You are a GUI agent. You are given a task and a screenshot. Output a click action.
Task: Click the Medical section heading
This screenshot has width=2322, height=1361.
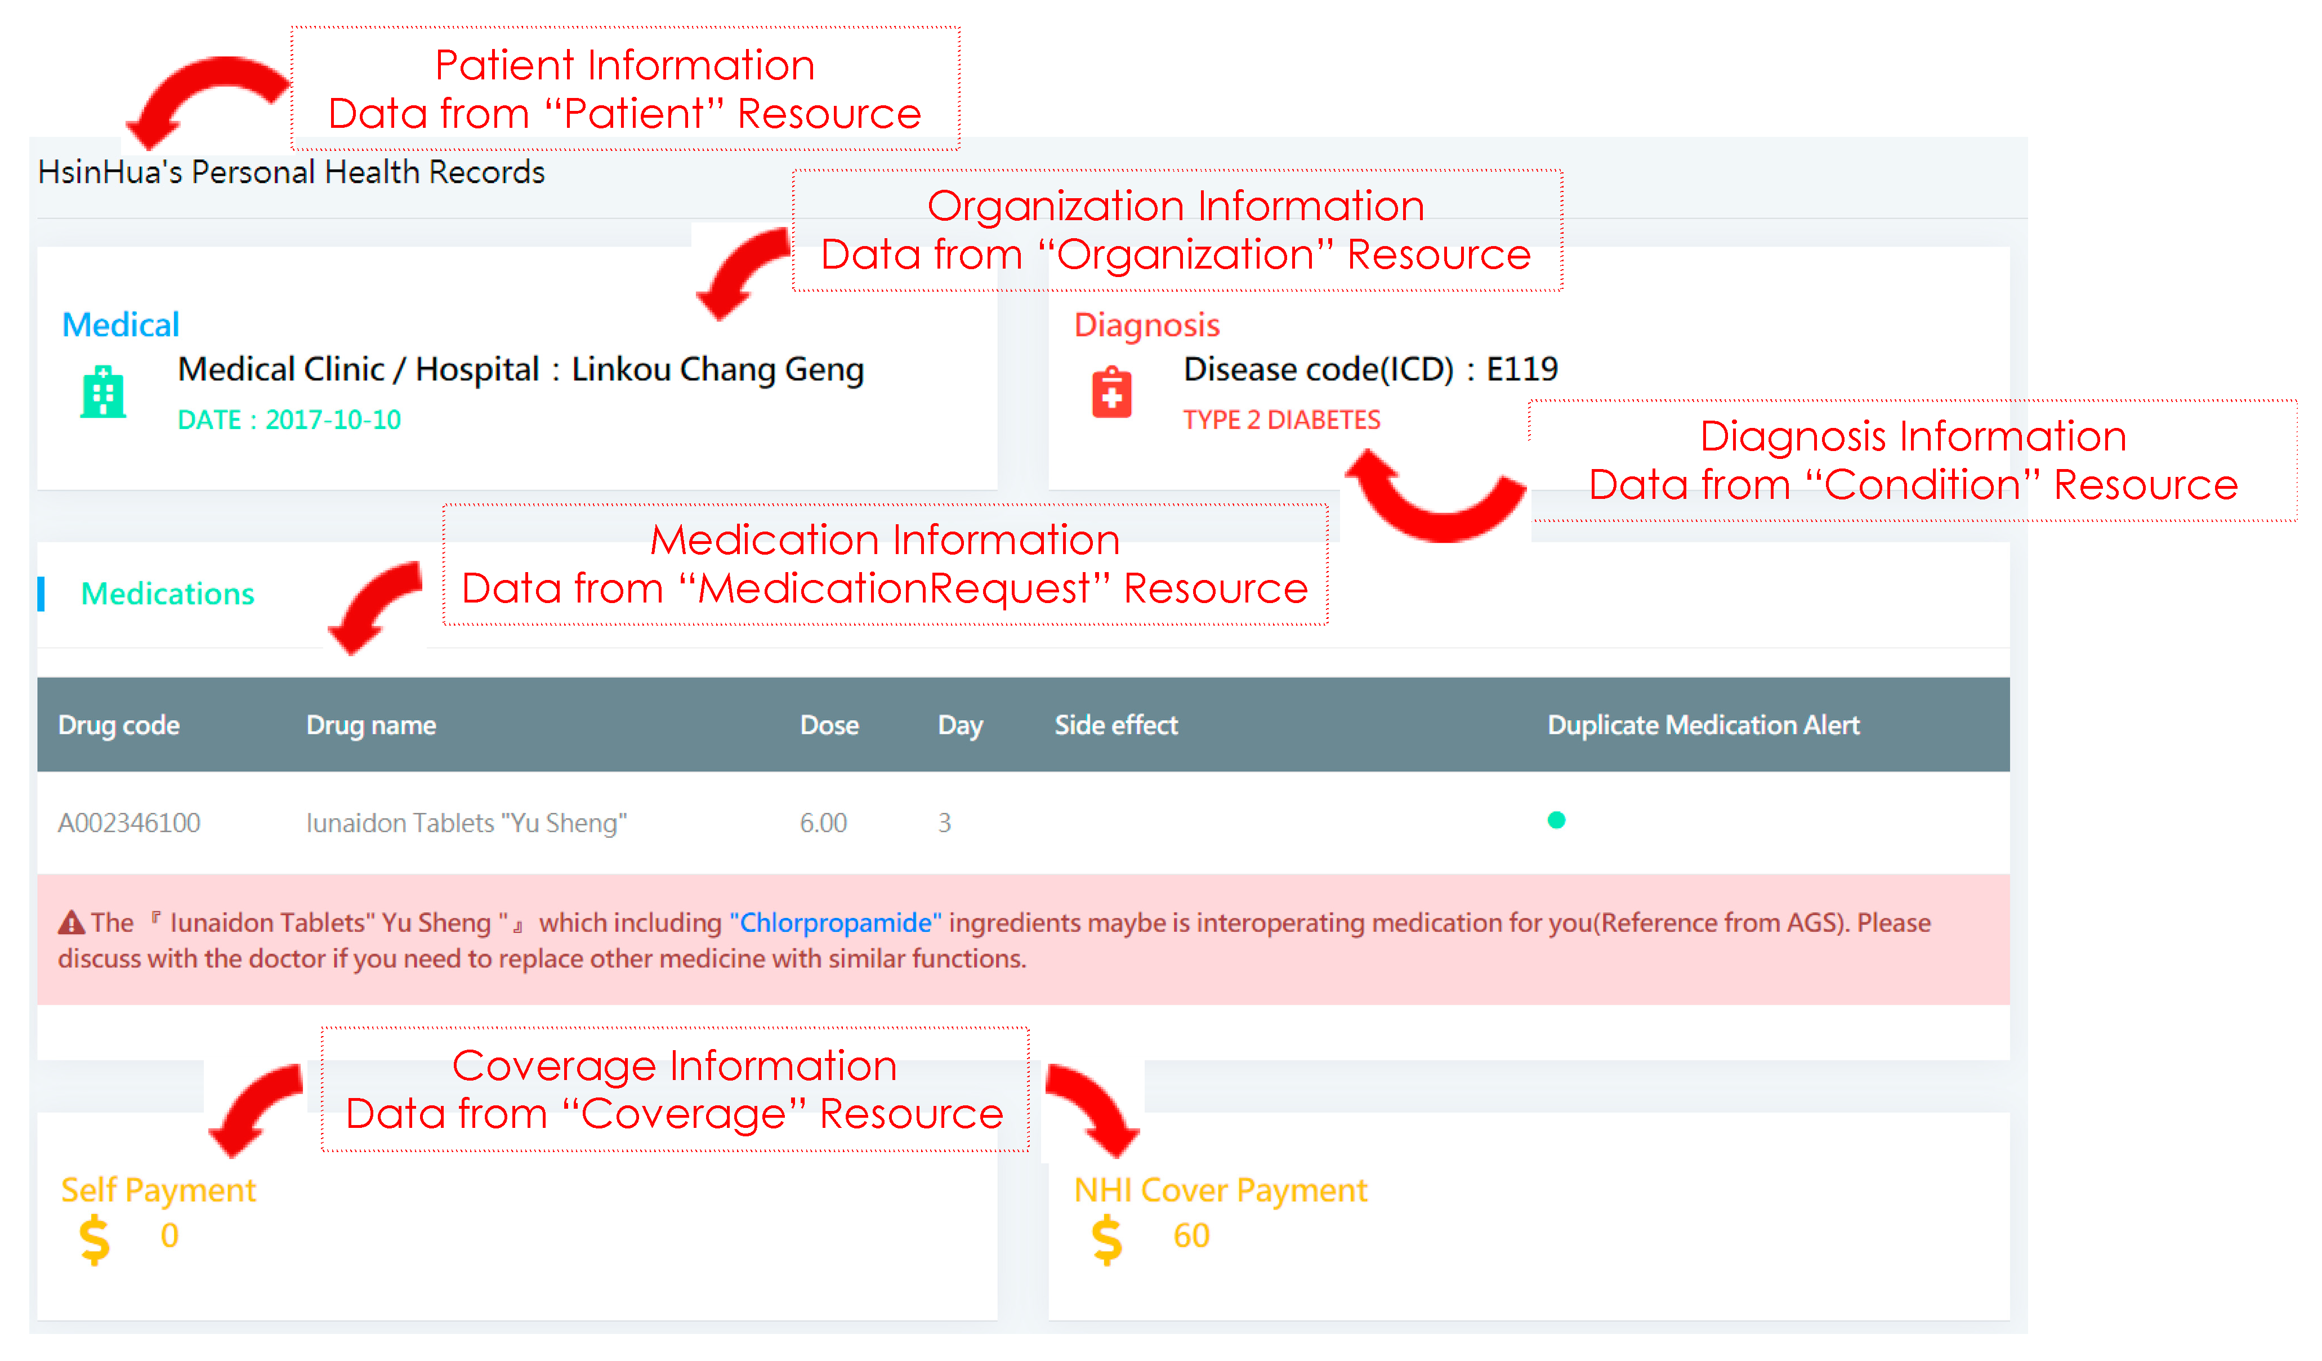click(120, 325)
